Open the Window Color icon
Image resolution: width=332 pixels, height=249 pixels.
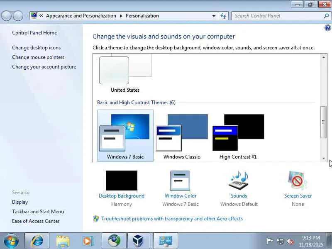pos(180,181)
